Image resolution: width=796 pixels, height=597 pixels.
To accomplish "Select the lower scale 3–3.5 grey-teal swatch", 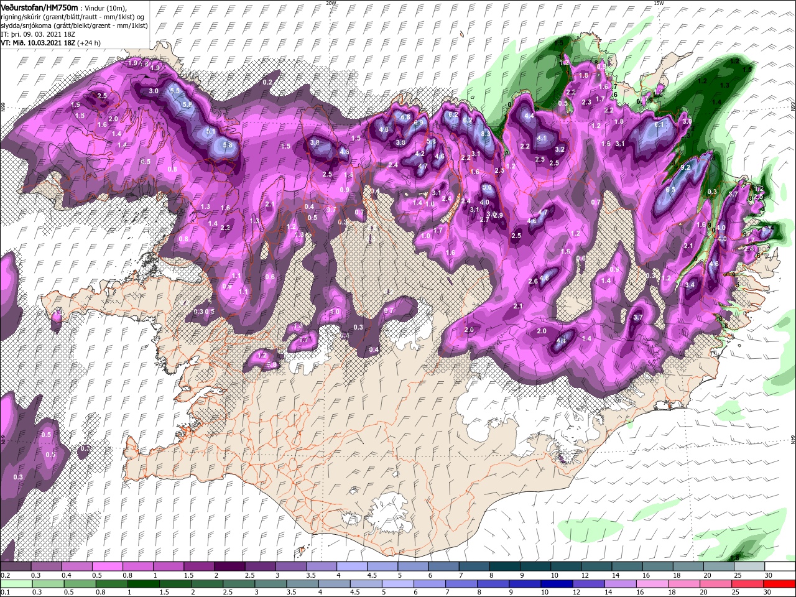I will coord(272,584).
